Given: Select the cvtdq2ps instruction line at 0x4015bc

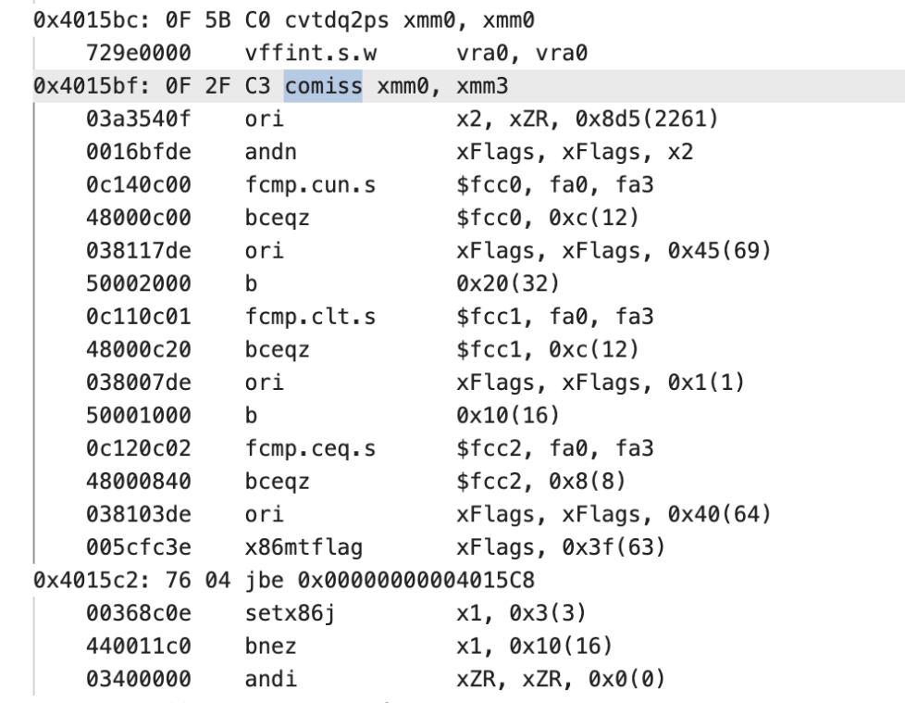Looking at the screenshot, I should click(x=283, y=20).
